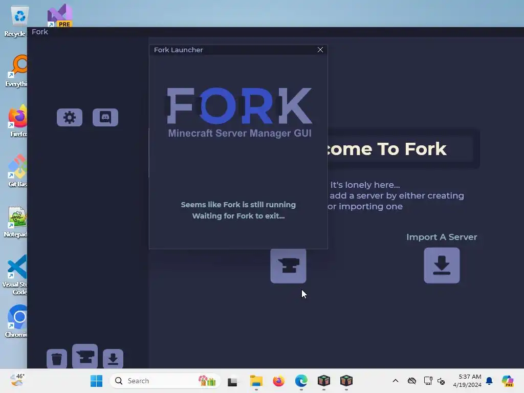Click the trash delete icon in Fork sidebar
The image size is (524, 393).
coord(57,359)
